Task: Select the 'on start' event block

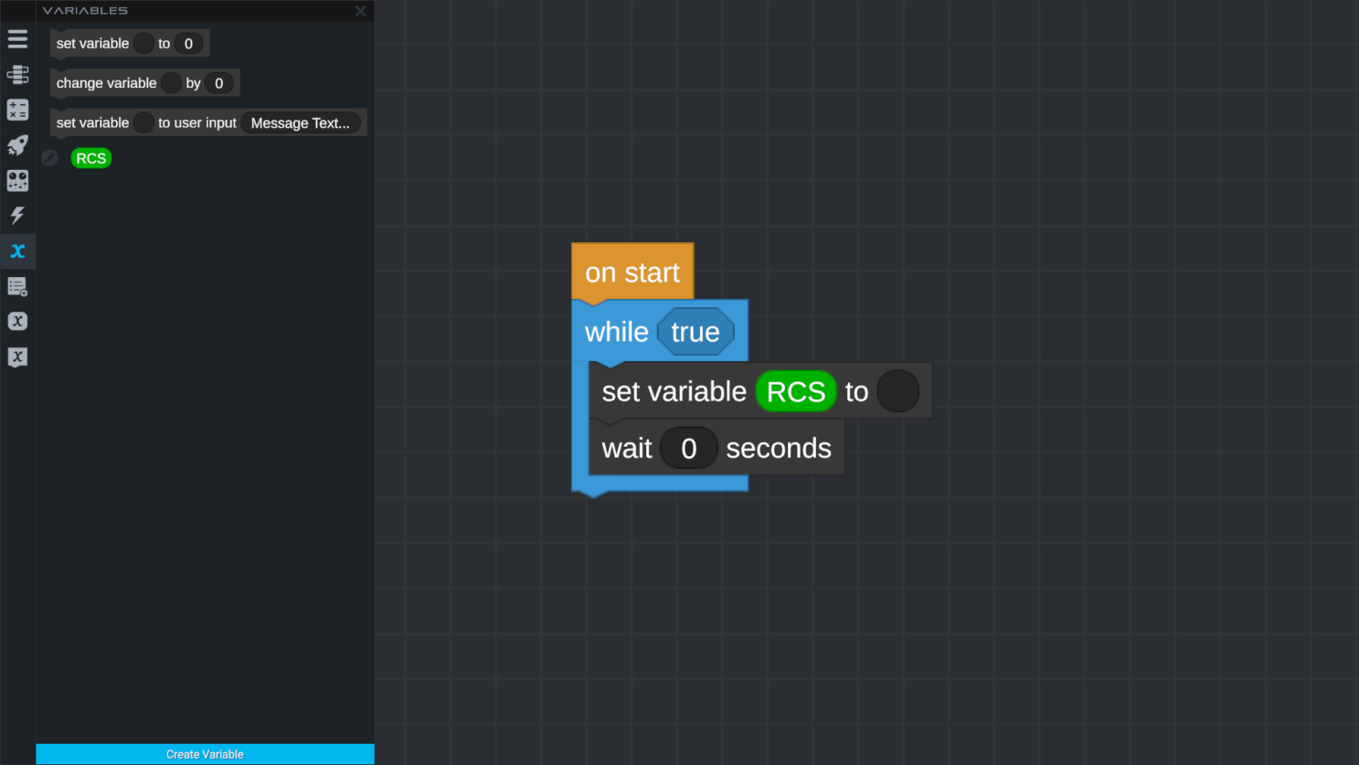Action: (x=632, y=271)
